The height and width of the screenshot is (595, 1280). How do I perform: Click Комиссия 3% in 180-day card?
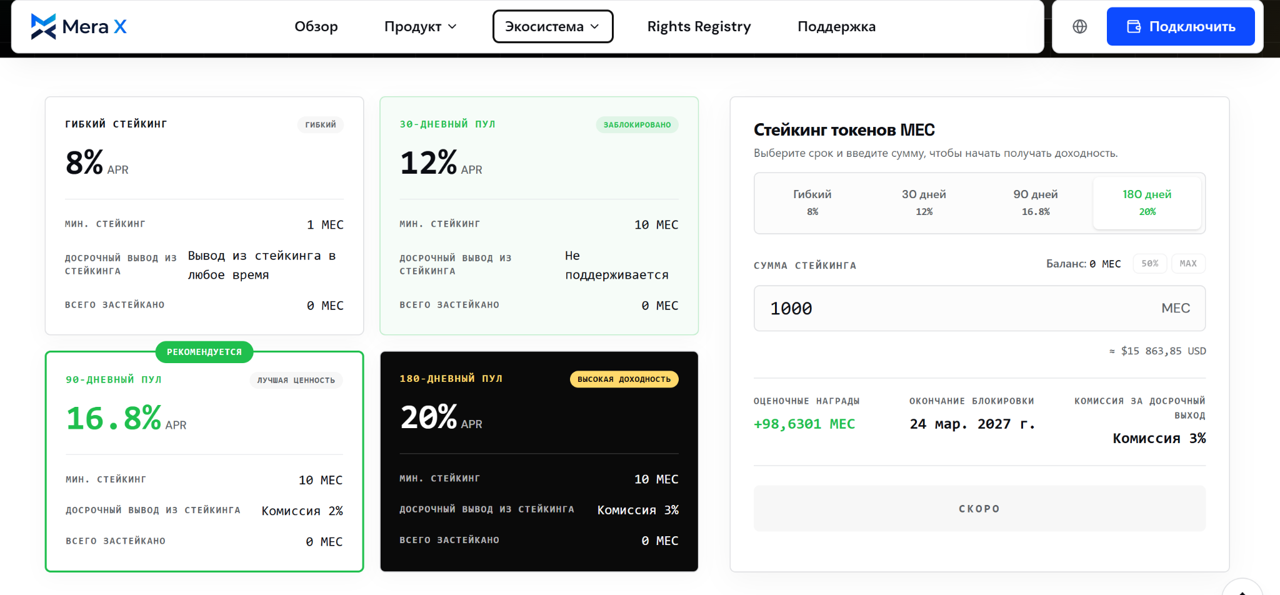click(637, 510)
